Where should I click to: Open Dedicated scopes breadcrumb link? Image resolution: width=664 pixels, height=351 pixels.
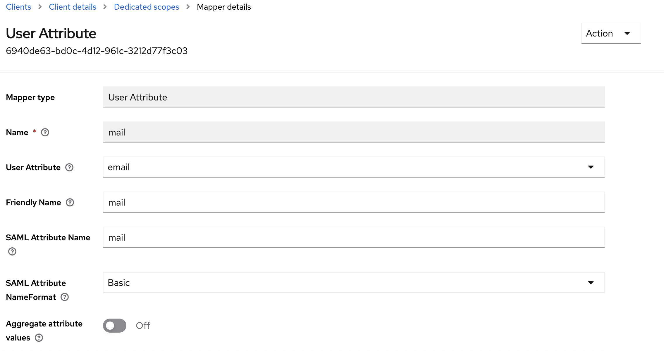tap(147, 7)
